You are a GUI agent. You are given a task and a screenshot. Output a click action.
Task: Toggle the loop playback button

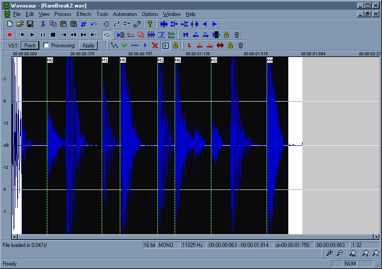(x=107, y=34)
